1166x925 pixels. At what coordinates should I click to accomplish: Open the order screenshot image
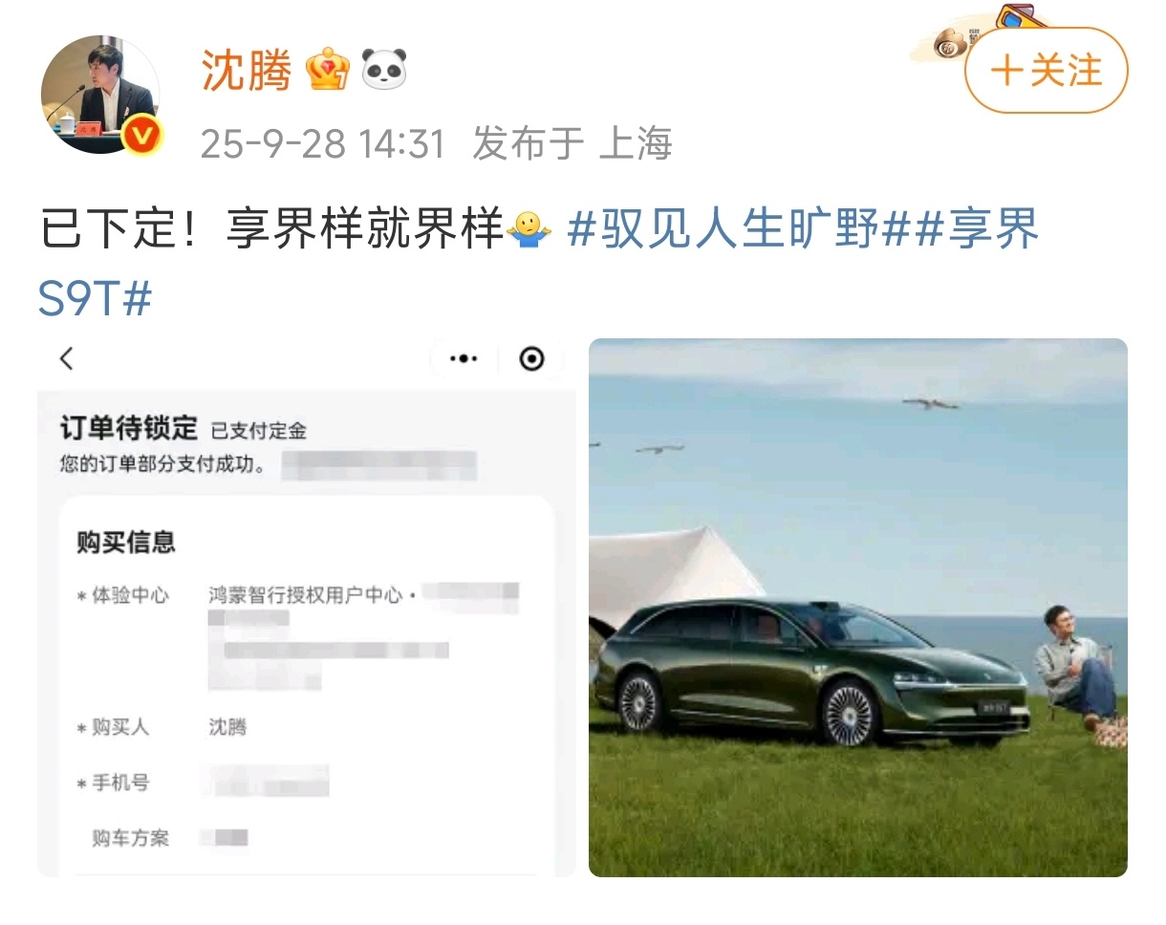coord(307,608)
